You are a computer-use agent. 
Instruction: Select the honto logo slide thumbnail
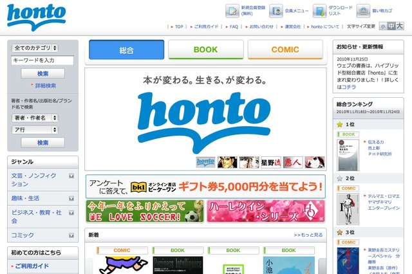click(205, 162)
